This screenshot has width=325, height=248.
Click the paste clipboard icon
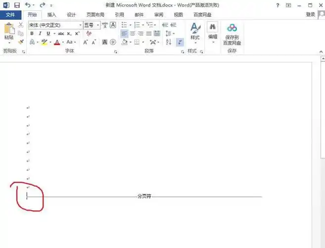(9, 28)
